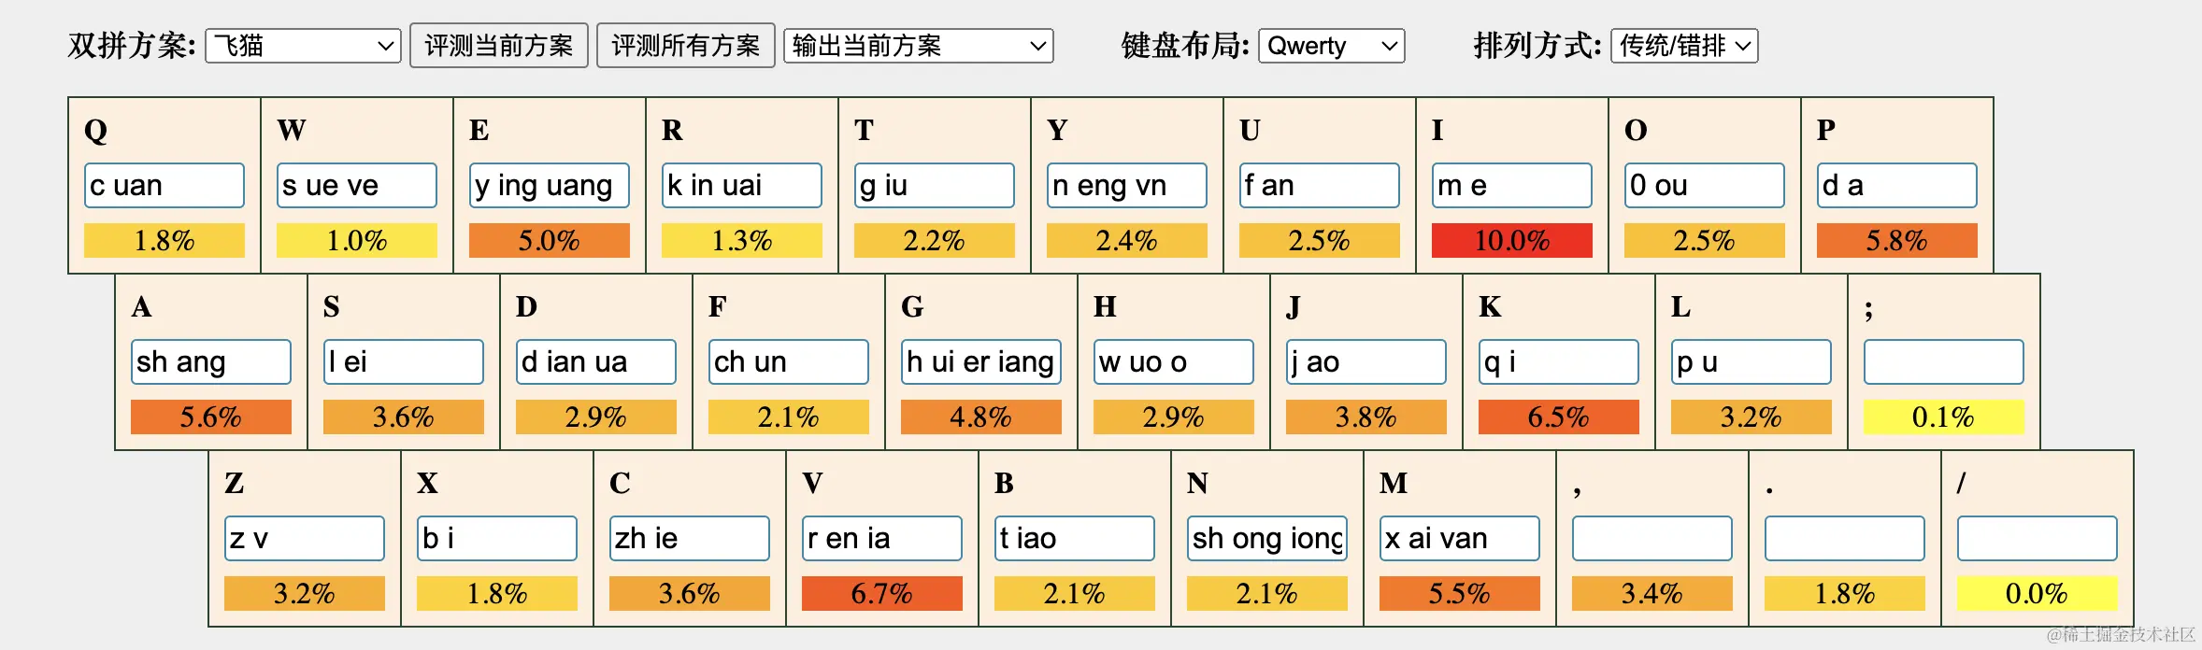The width and height of the screenshot is (2202, 650).
Task: Edit the I key field 'm e'
Action: tap(1512, 185)
